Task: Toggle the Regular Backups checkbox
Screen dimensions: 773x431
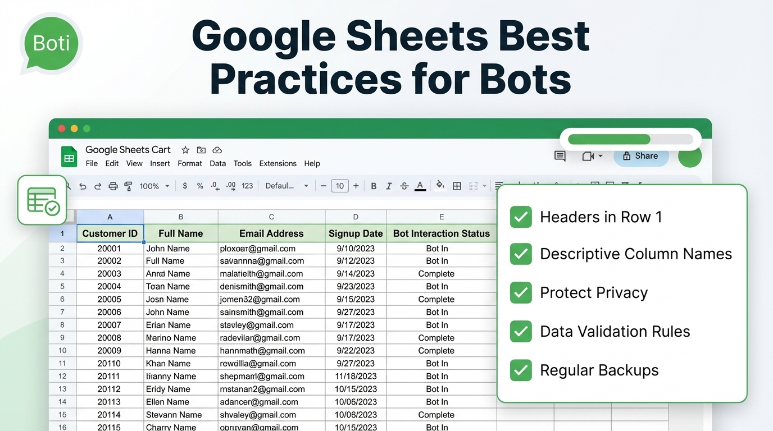Action: [521, 370]
